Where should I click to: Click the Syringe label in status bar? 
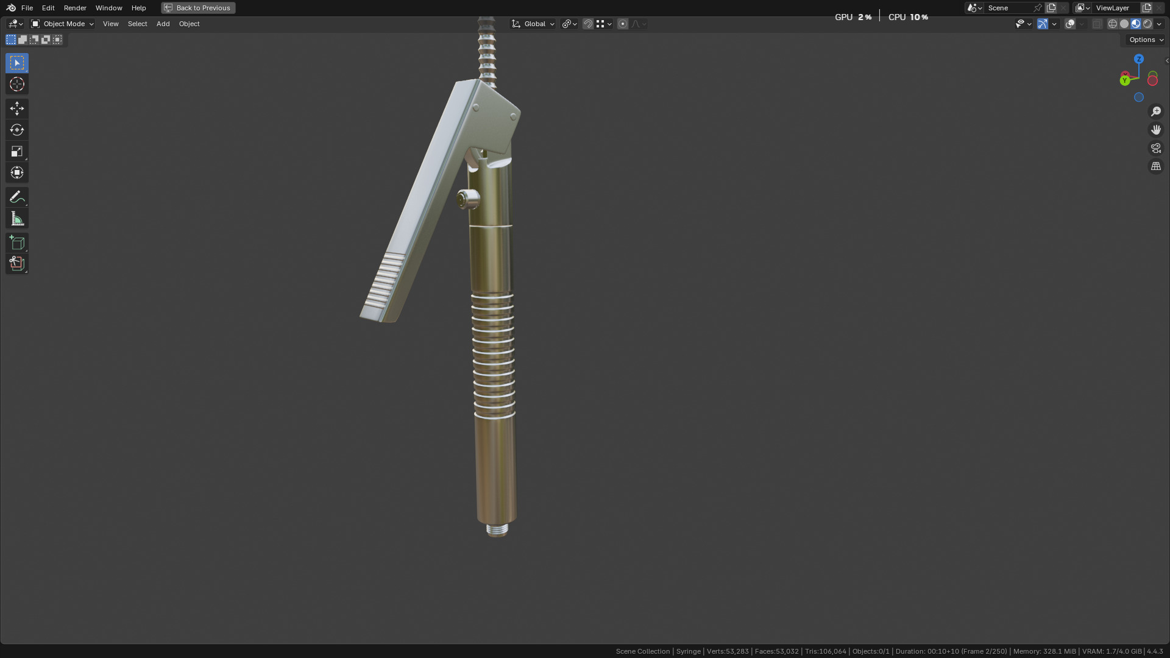click(689, 651)
